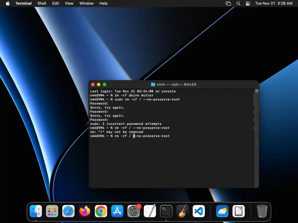Click the folder proxy icon in title bar

153,84
